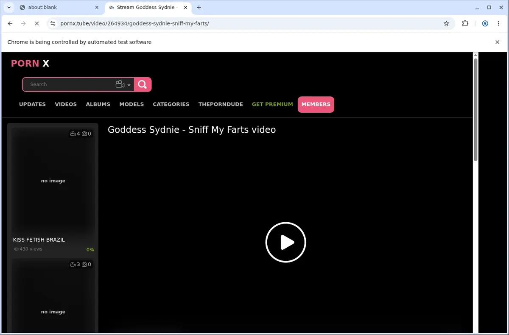Open the VIDEOS menu item

point(66,104)
